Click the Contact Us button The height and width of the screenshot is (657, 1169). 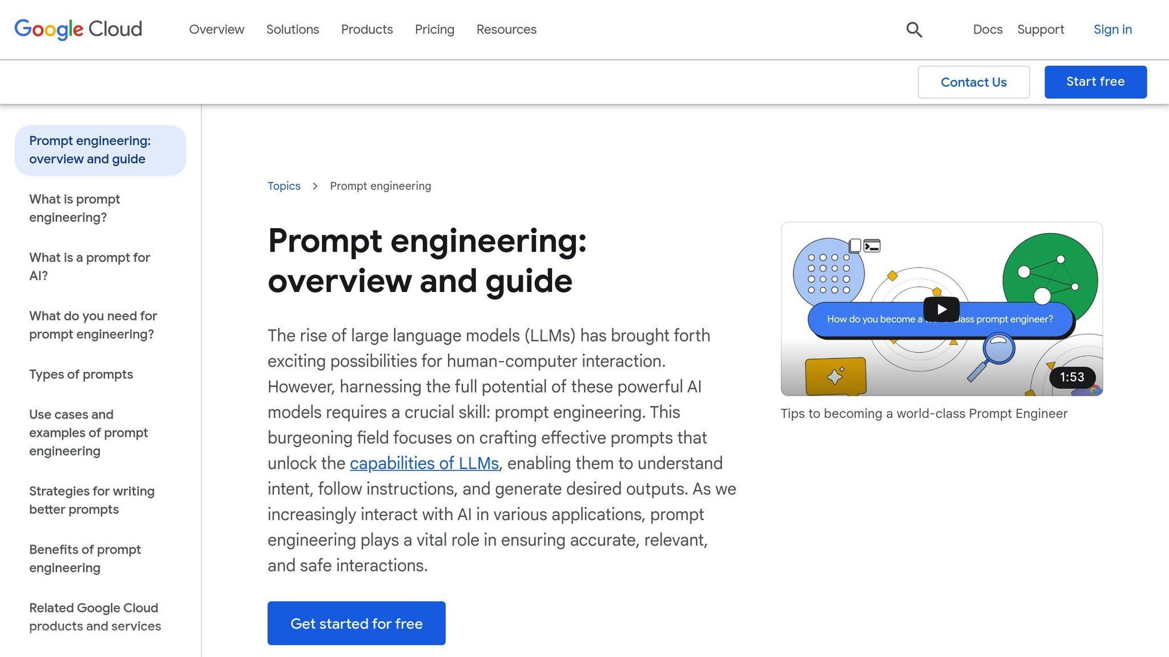[973, 82]
